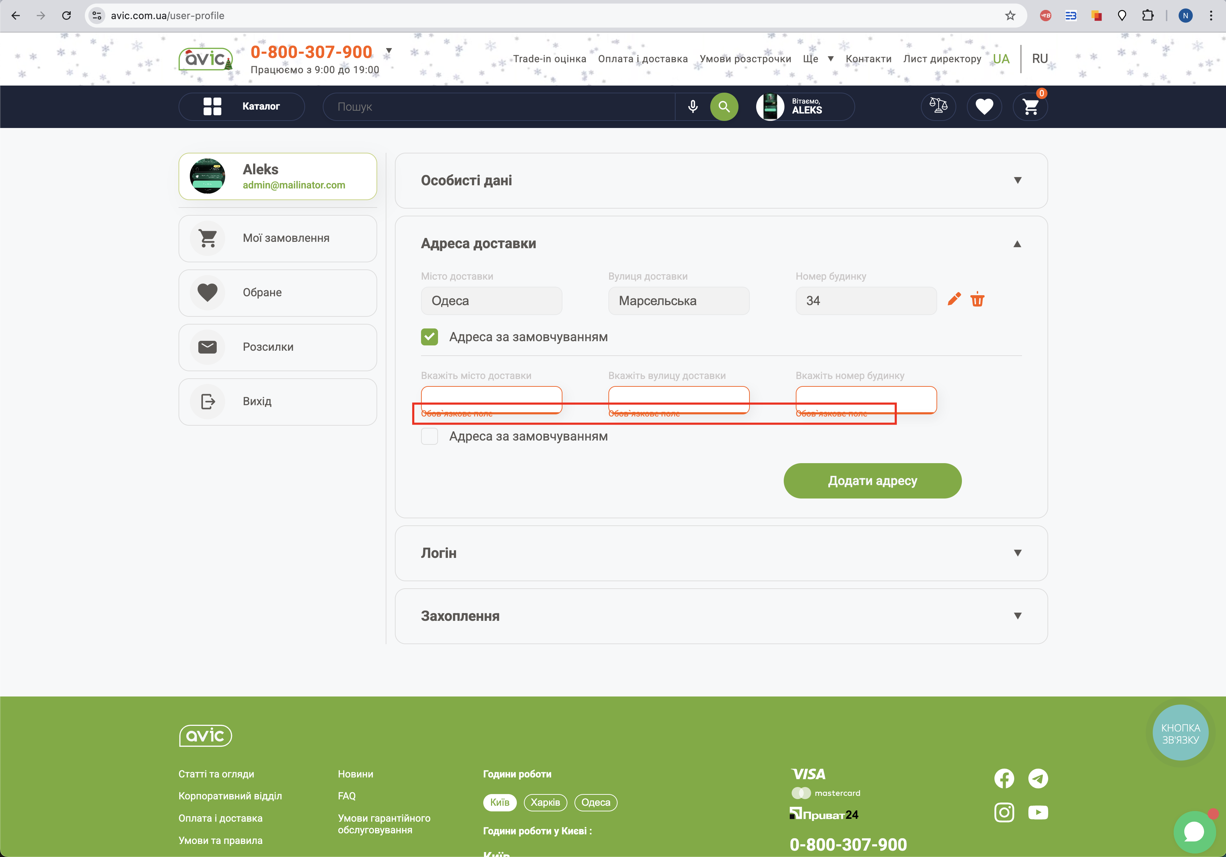Viewport: 1226px width, 857px height.
Task: Collapse the Адреса доставки section
Action: (1017, 244)
